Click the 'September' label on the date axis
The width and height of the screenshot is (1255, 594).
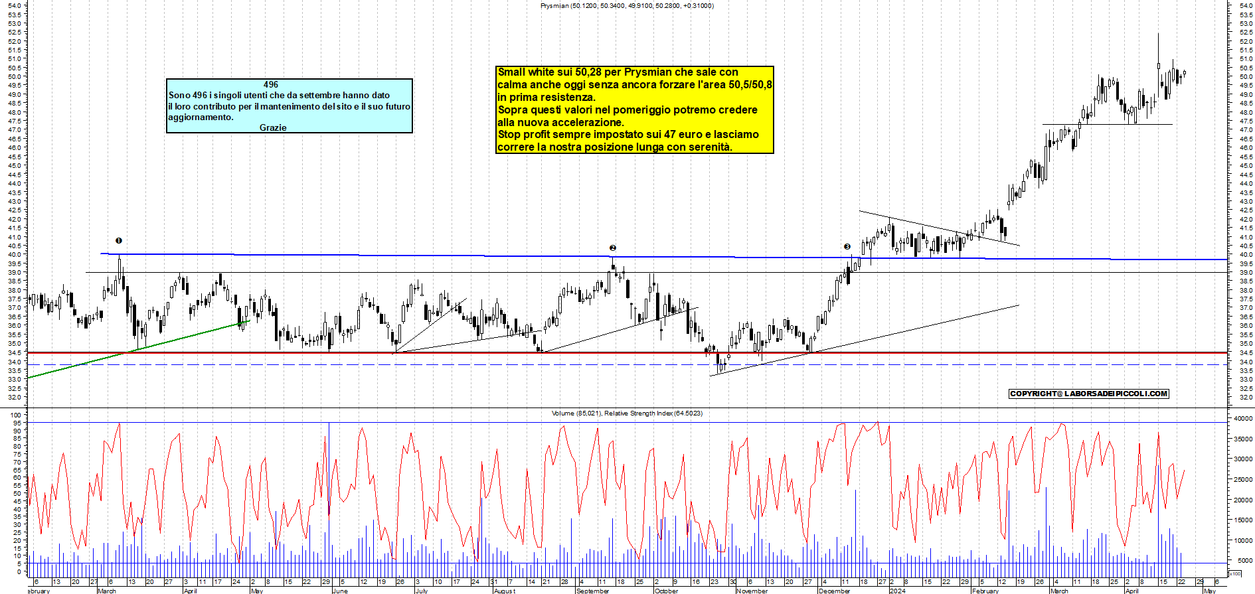point(593,591)
